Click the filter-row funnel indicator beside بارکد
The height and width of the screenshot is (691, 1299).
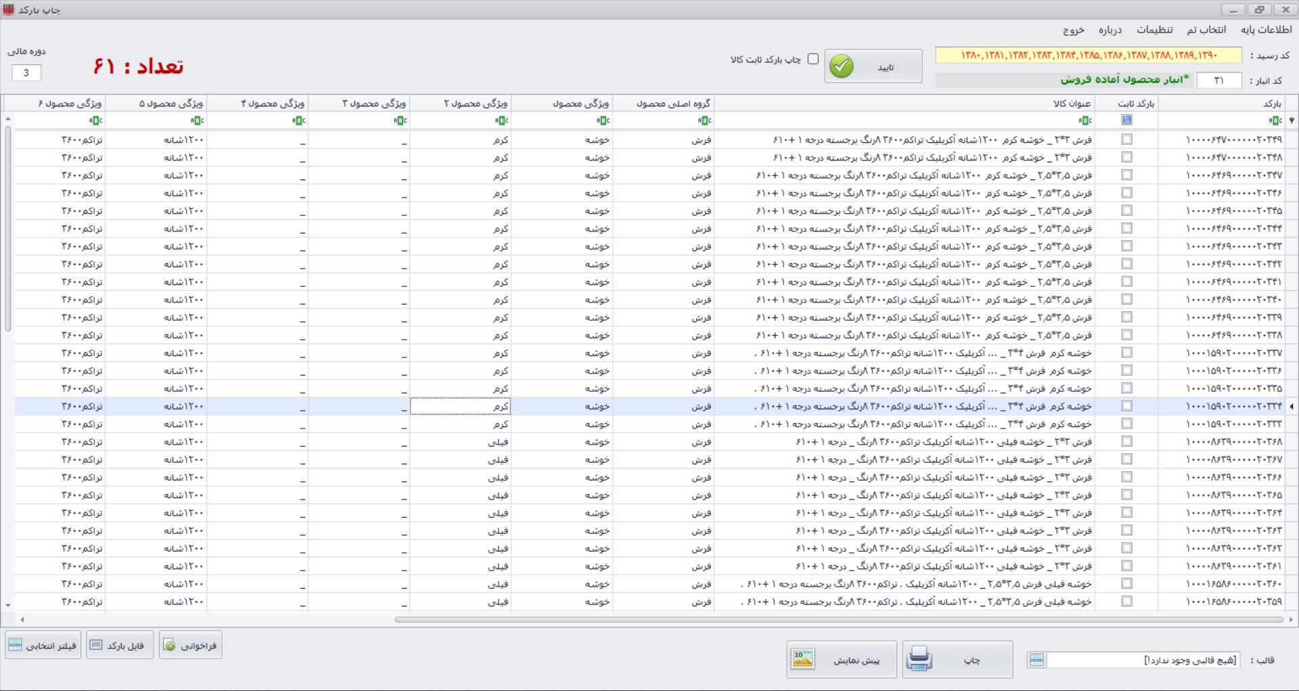[1292, 120]
